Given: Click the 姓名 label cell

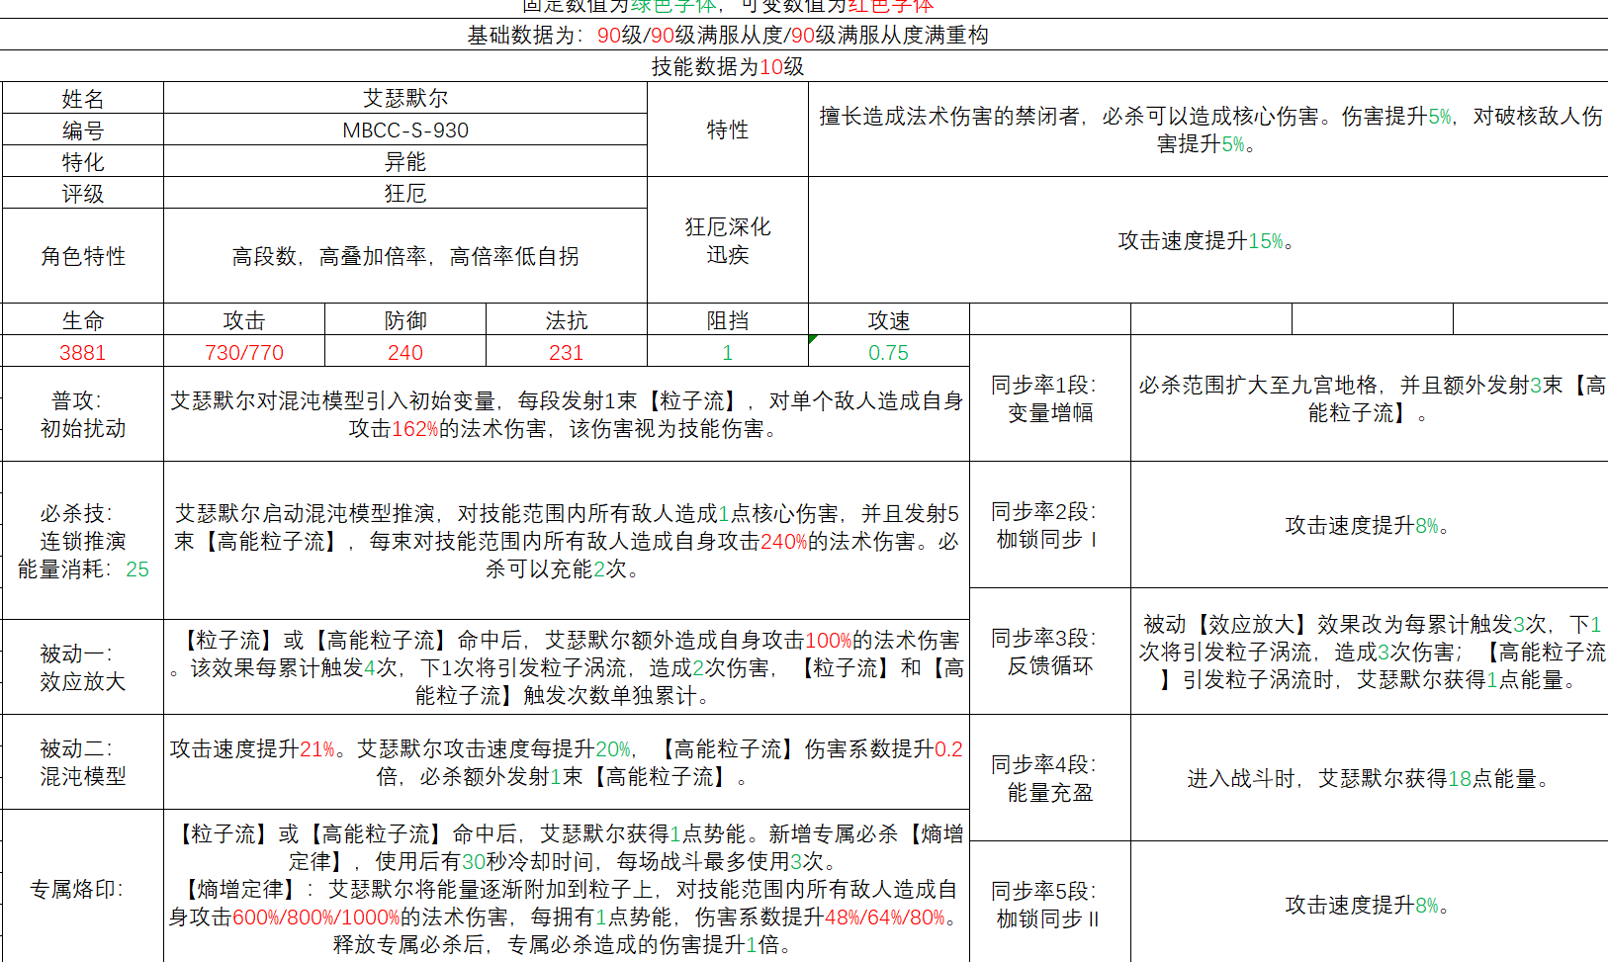Looking at the screenshot, I should [83, 98].
